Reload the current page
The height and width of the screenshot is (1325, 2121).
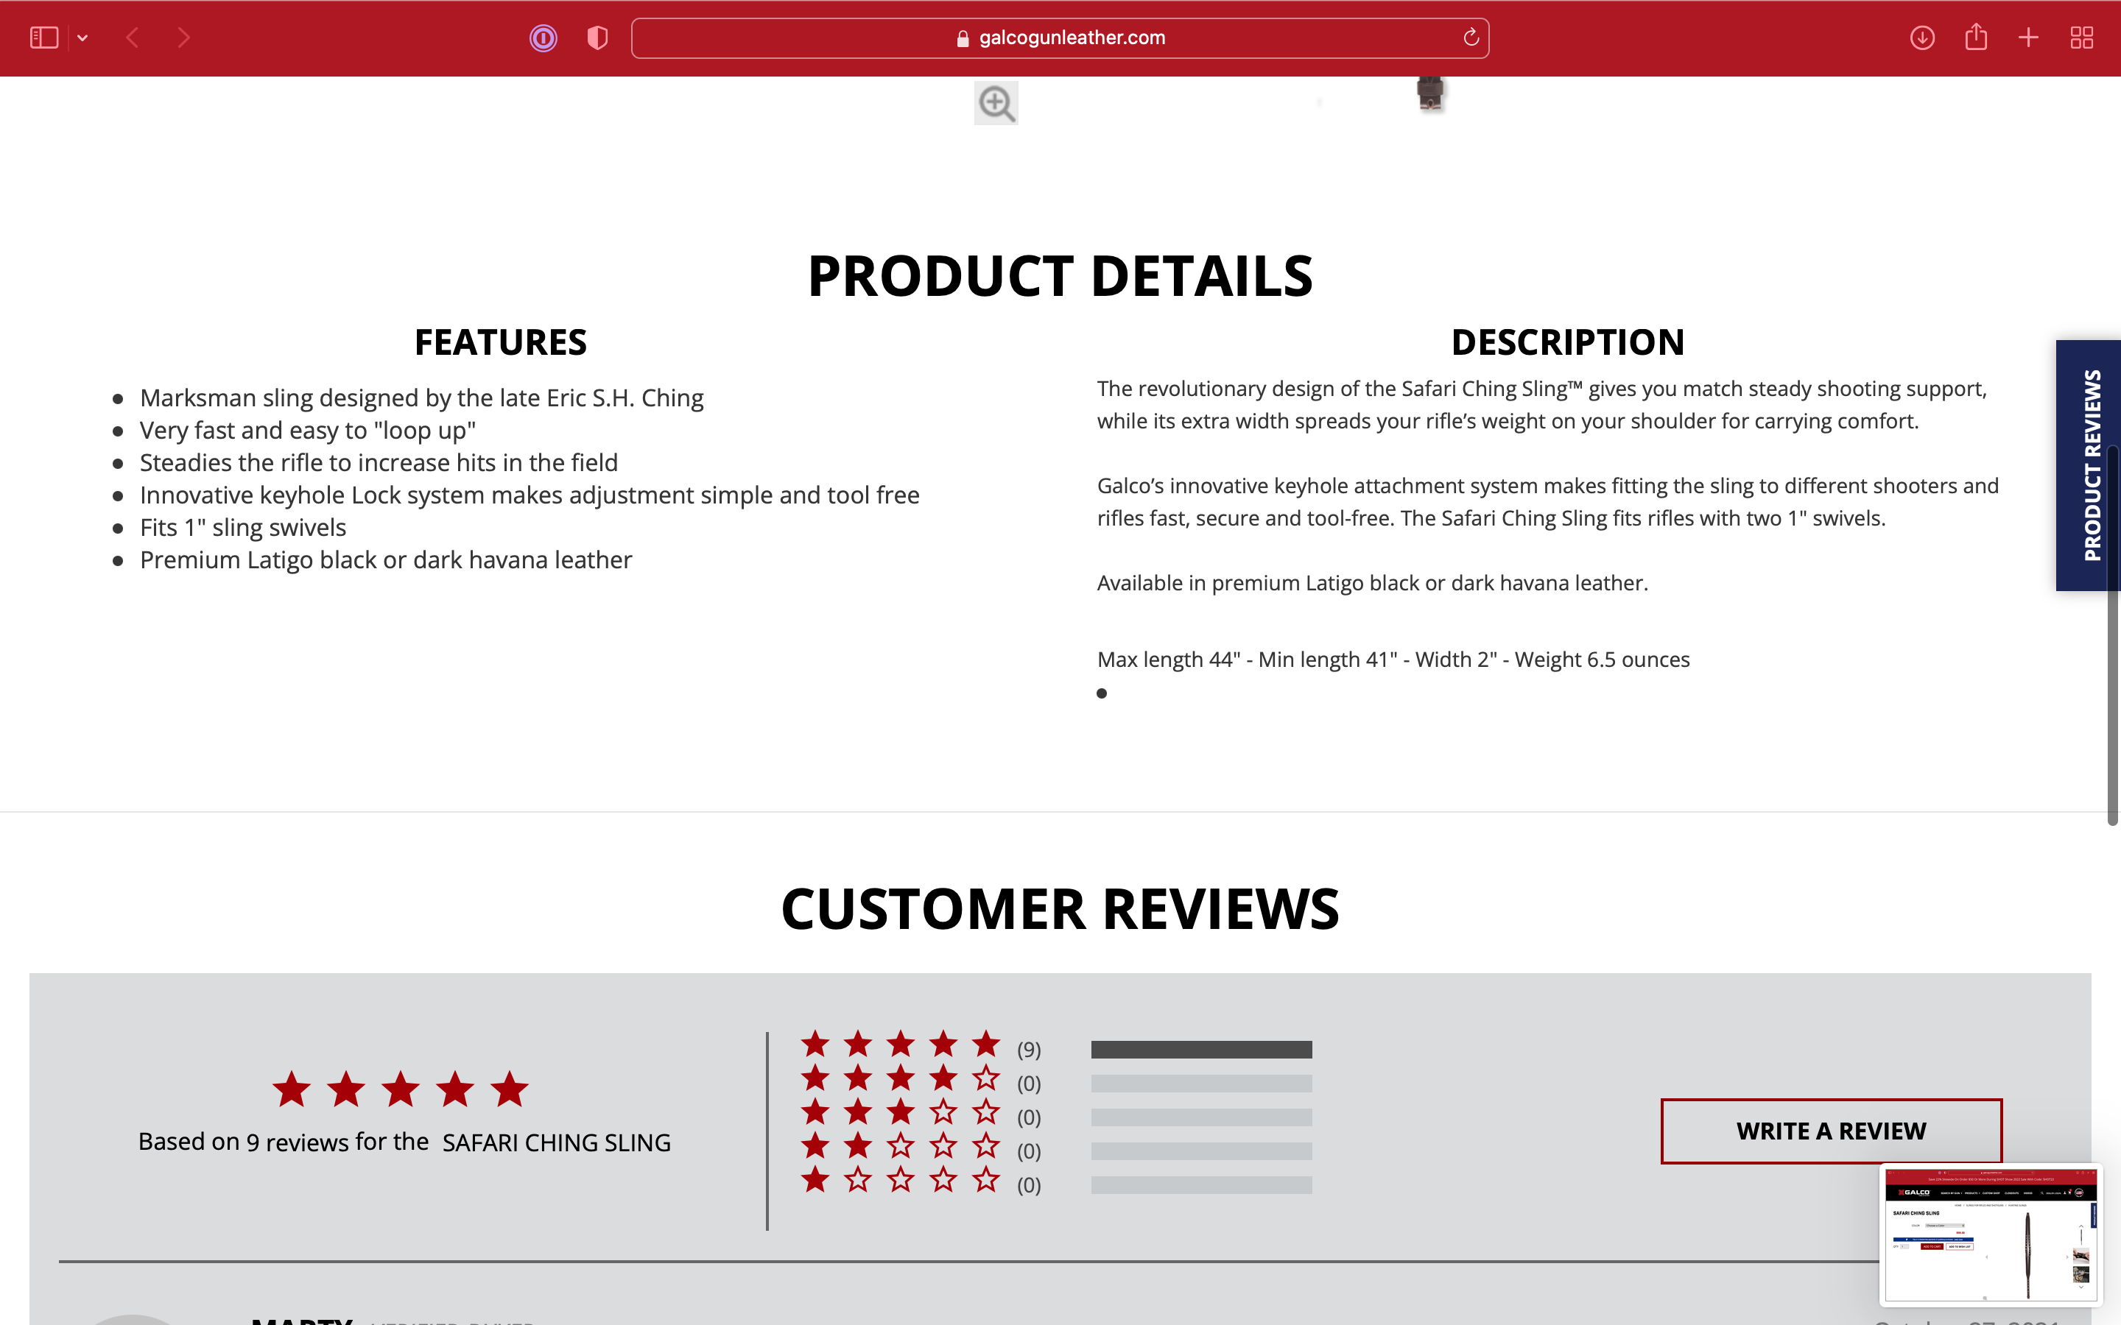coord(1471,38)
